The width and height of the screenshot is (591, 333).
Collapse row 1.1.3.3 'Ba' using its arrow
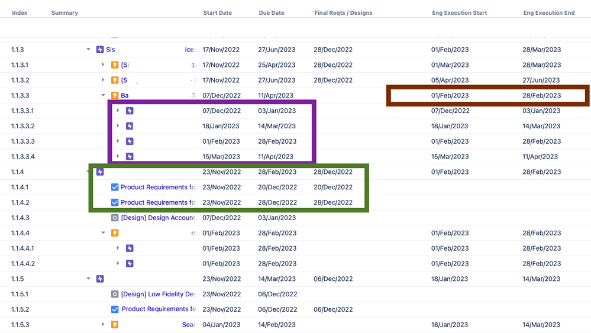104,95
